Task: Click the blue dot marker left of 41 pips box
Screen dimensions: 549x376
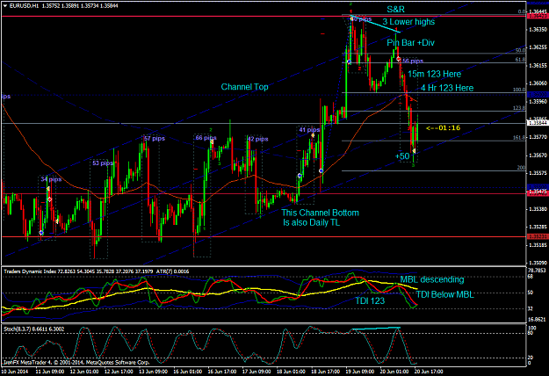Action: [300, 176]
